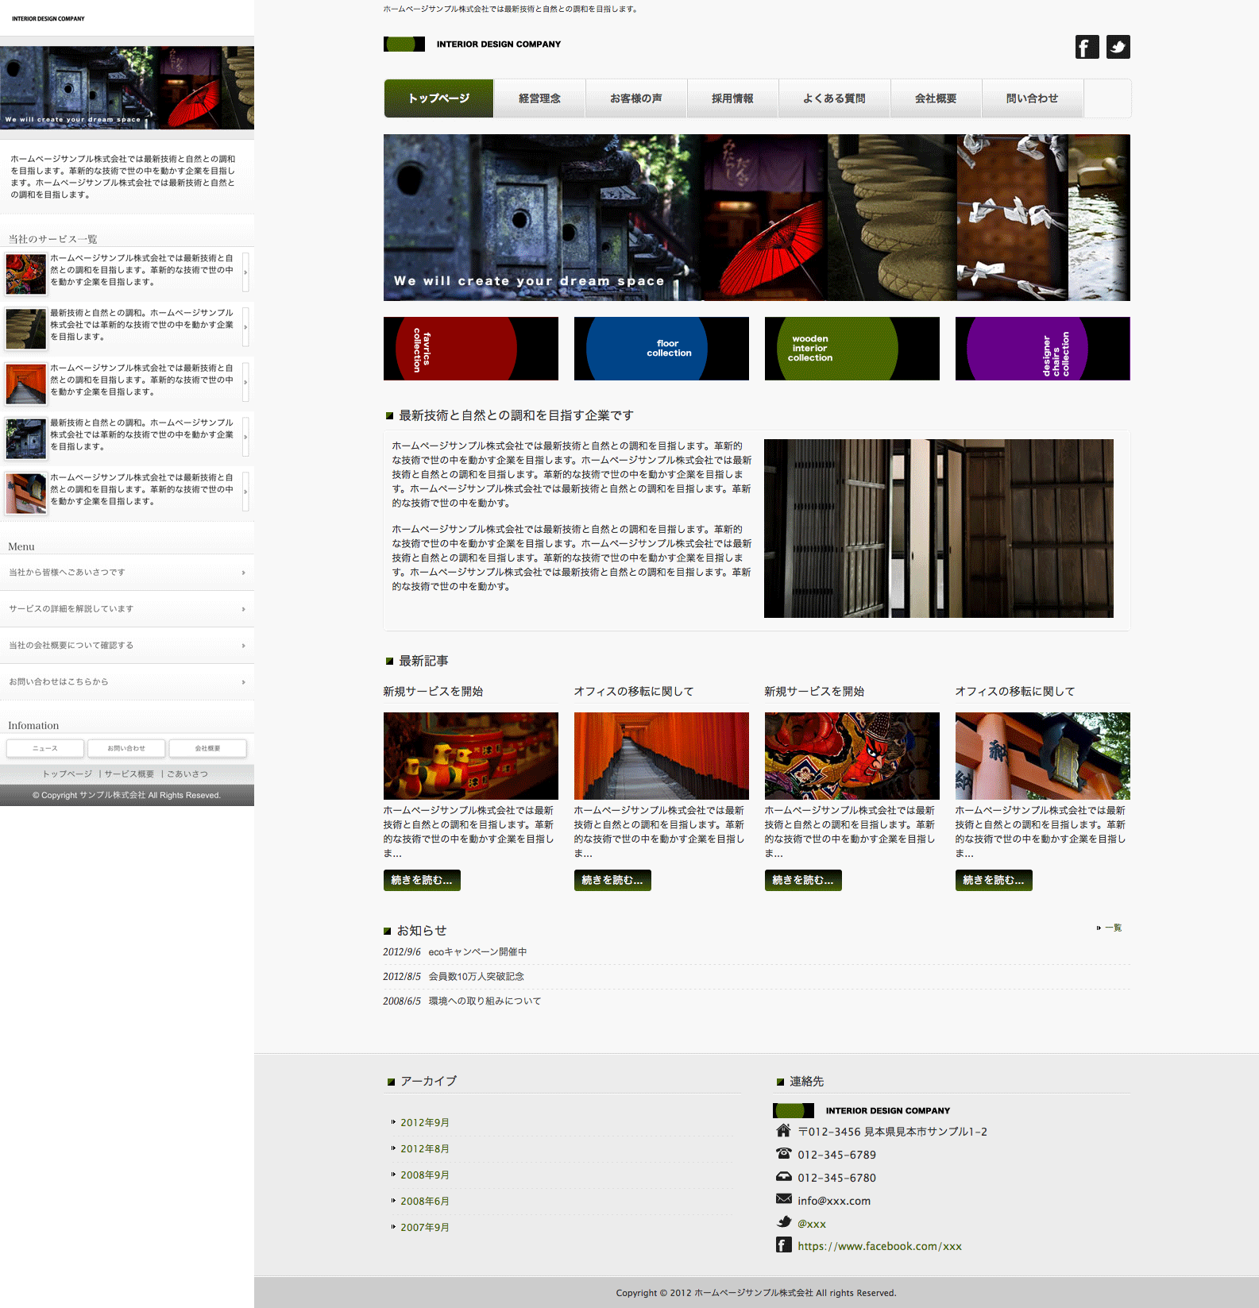Viewport: 1259px width, 1308px height.
Task: Click the telephone icon beside 012-345-6789
Action: (x=784, y=1153)
